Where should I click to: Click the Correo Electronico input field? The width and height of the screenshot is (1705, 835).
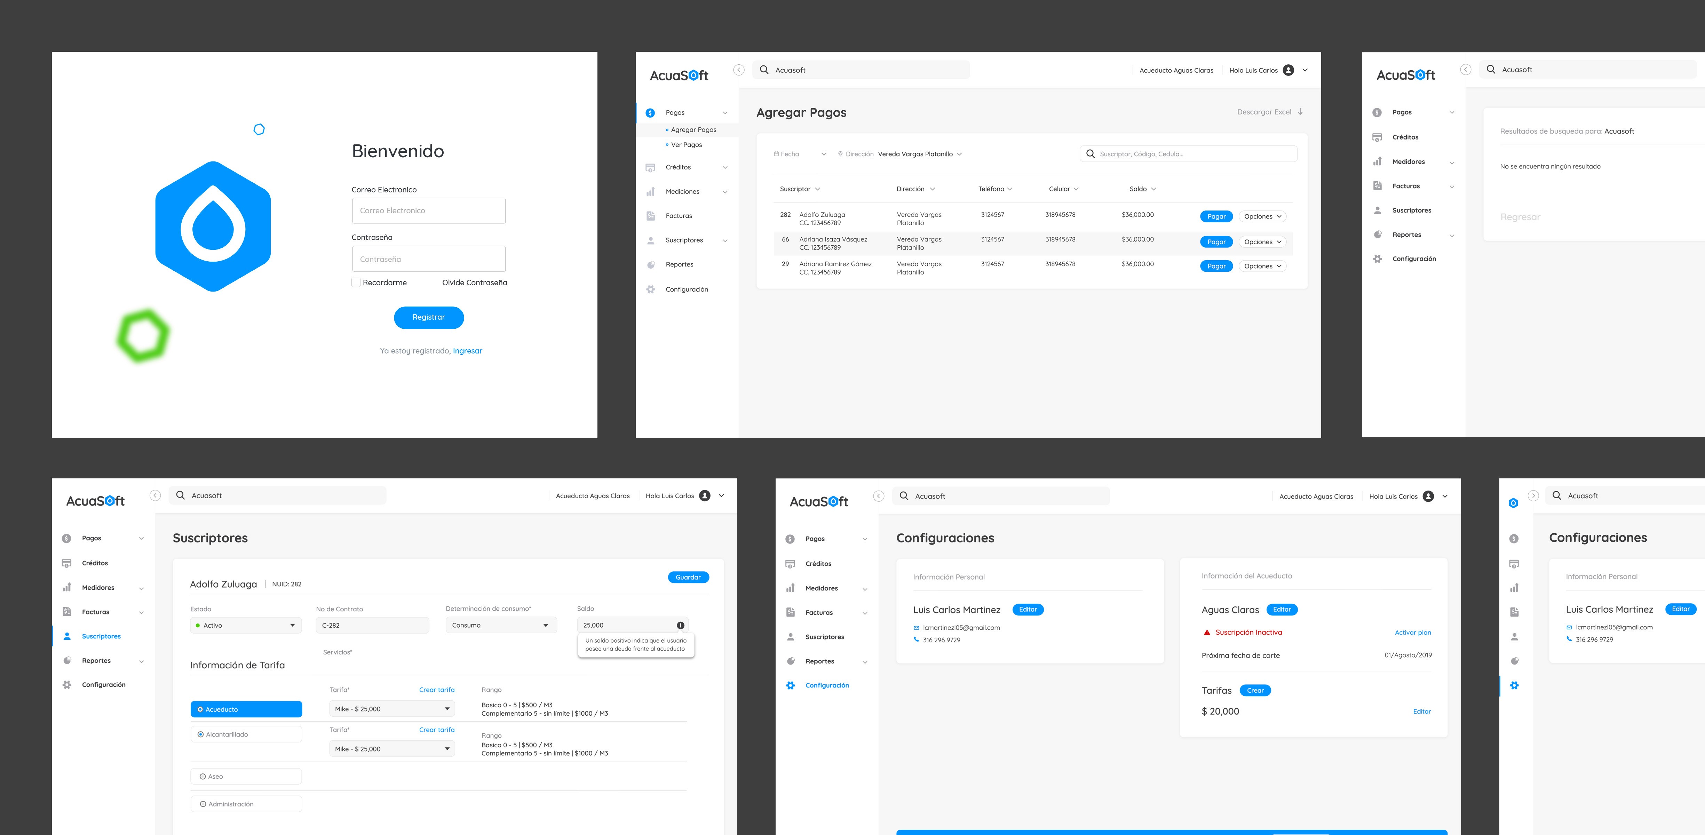pos(428,210)
